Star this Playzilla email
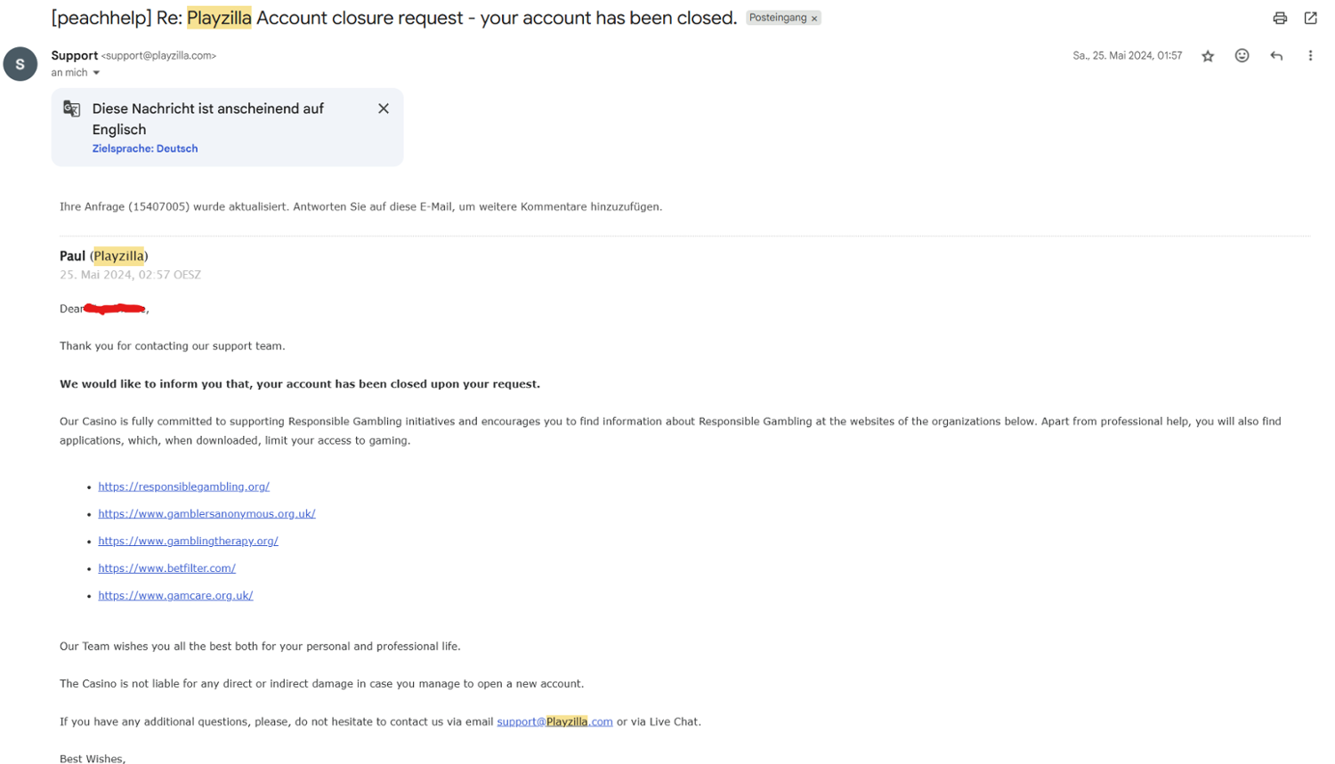 coord(1208,56)
